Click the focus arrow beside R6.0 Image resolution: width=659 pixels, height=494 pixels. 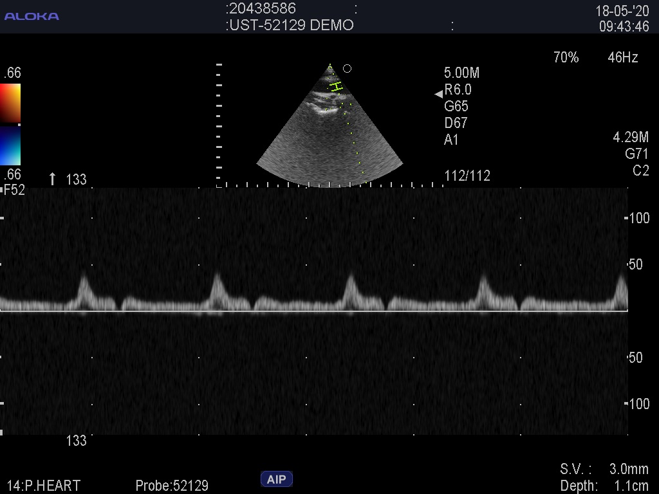click(439, 94)
